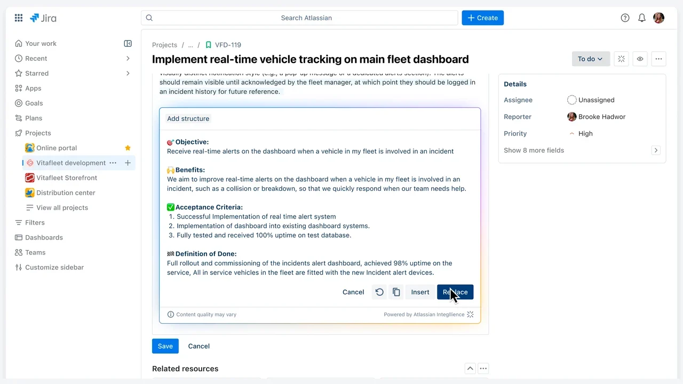
Task: Click the Benefits heading text
Action: pos(190,170)
